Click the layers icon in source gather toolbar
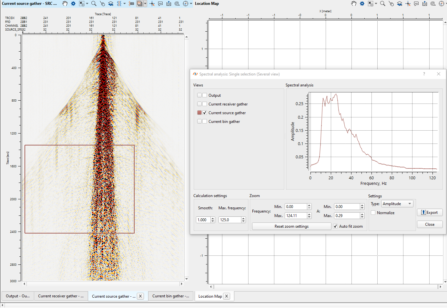447x308 pixels. coord(111,4)
